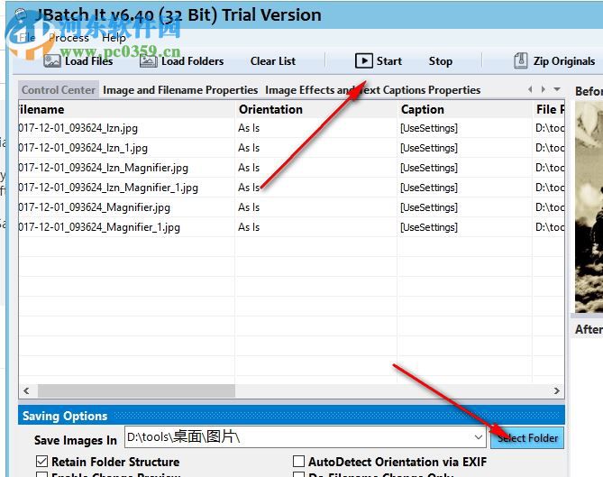
Task: Select file 017-12-01_093624_lzn.jpg
Action: click(x=78, y=128)
